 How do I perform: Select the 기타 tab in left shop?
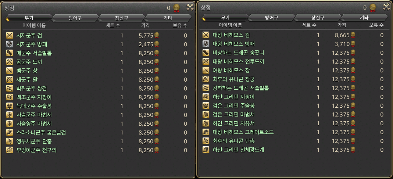[x=168, y=18]
